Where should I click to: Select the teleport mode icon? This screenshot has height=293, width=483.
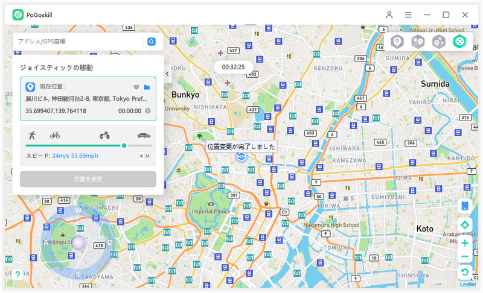[397, 42]
